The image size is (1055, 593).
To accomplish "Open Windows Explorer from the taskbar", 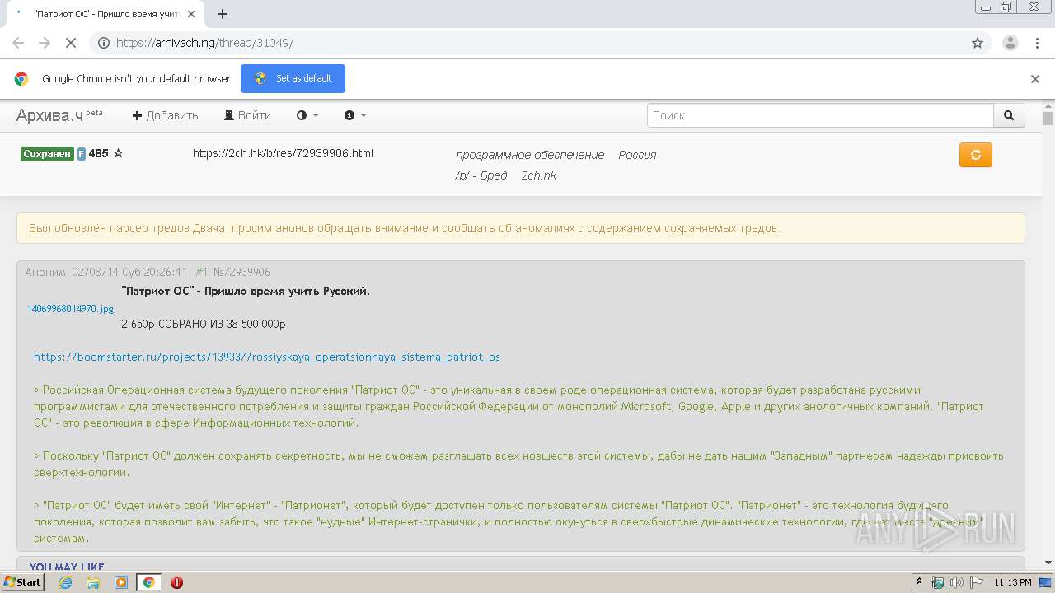I will coord(93,582).
